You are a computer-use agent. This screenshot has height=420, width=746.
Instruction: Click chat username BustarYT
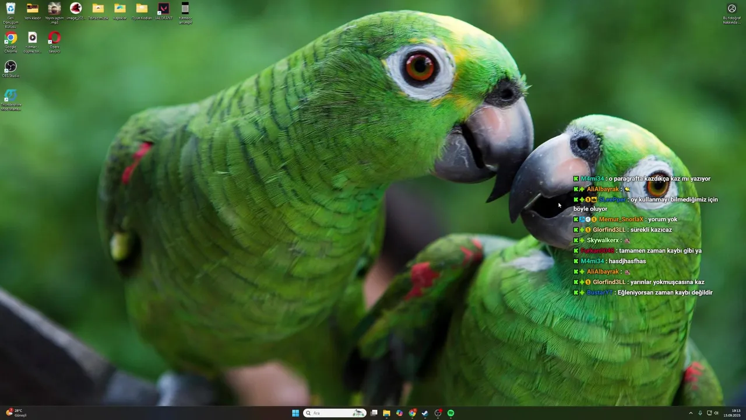tap(600, 293)
